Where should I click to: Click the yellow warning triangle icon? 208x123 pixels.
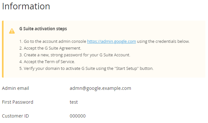coord(12,31)
